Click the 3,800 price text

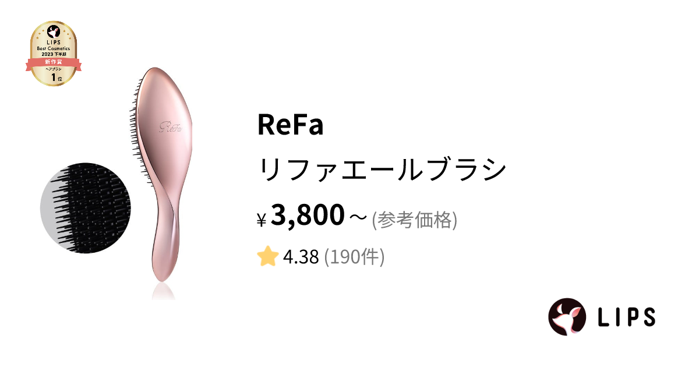click(x=307, y=216)
